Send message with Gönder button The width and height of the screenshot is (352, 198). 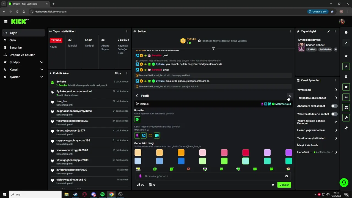coord(284,185)
